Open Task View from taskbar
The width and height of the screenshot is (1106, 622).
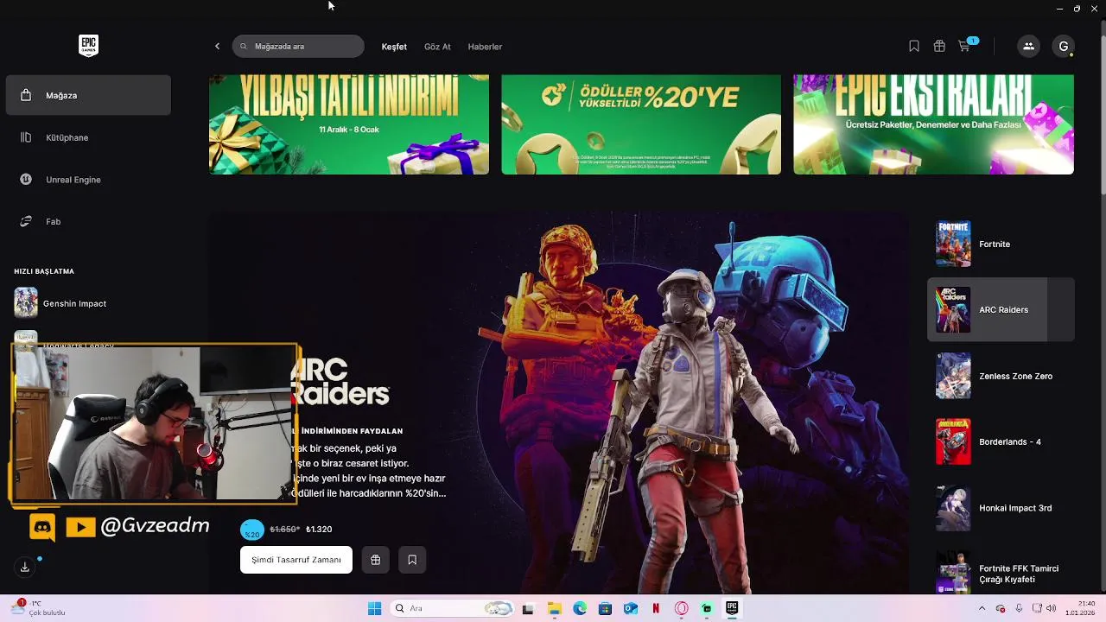click(x=528, y=608)
